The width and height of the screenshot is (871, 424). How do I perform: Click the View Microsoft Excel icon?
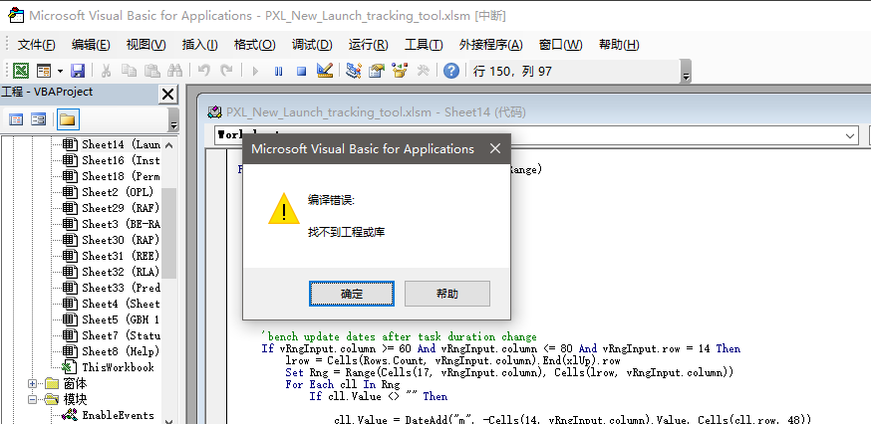pyautogui.click(x=21, y=71)
